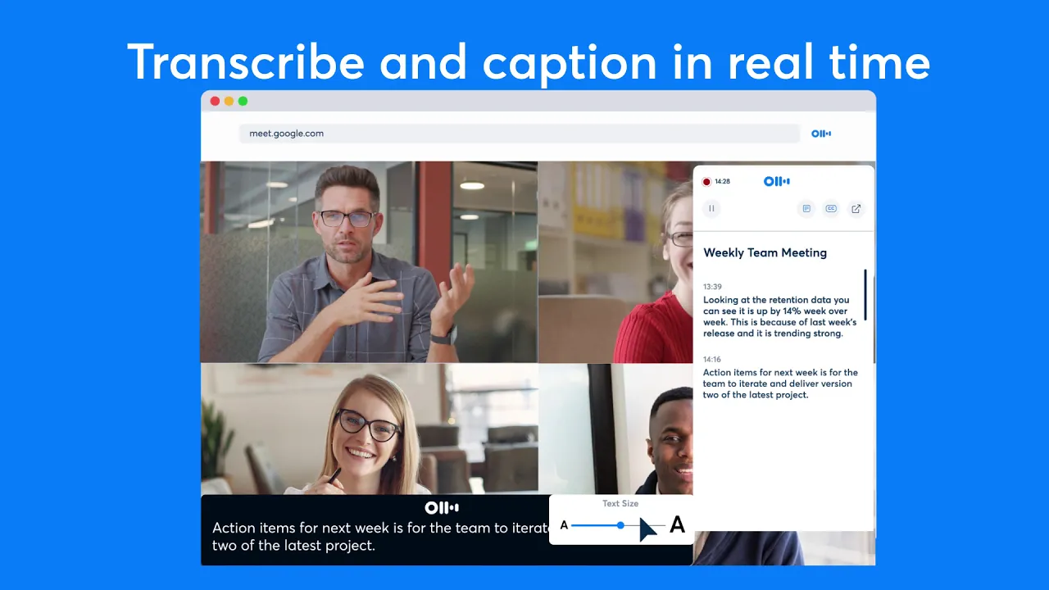Open the transcript notes icon in Otter panel
1049x590 pixels.
point(806,209)
